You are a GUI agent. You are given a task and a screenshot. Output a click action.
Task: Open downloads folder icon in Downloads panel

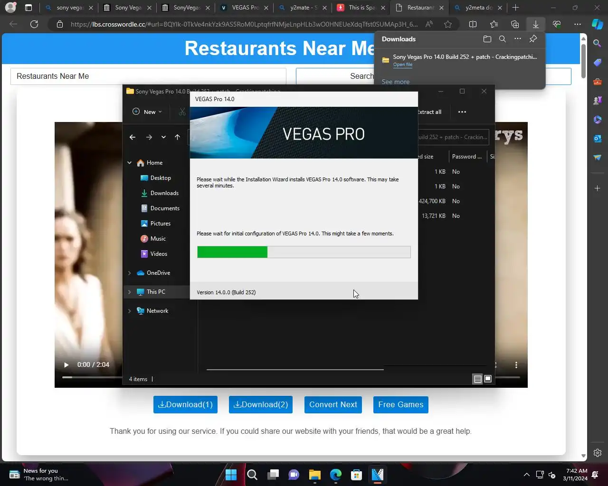pos(487,39)
